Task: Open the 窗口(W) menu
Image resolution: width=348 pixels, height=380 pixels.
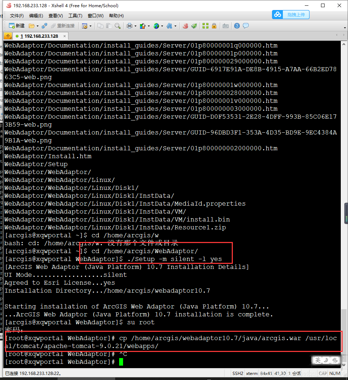Action: coord(96,16)
